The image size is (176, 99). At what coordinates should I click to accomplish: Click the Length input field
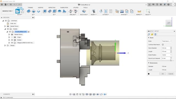click(166, 51)
